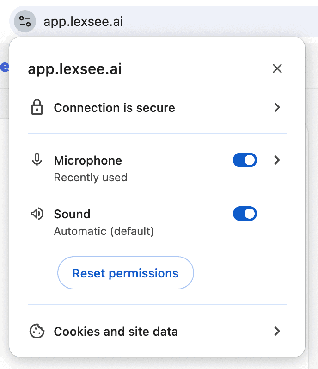Disable the Microphone permission toggle

[245, 160]
